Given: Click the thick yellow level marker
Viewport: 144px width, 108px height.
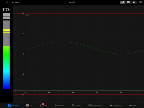Looking at the screenshot, I should pos(7,30).
